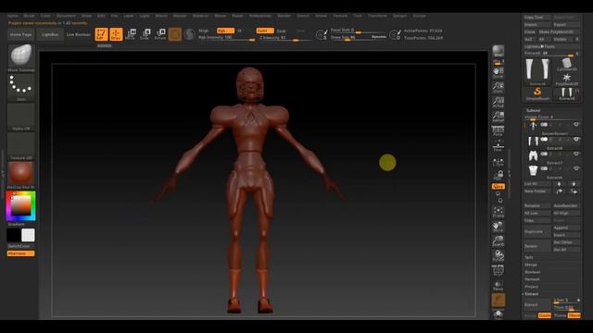Click the right shelf Rotate view icon
The image size is (593, 333).
pos(498,256)
